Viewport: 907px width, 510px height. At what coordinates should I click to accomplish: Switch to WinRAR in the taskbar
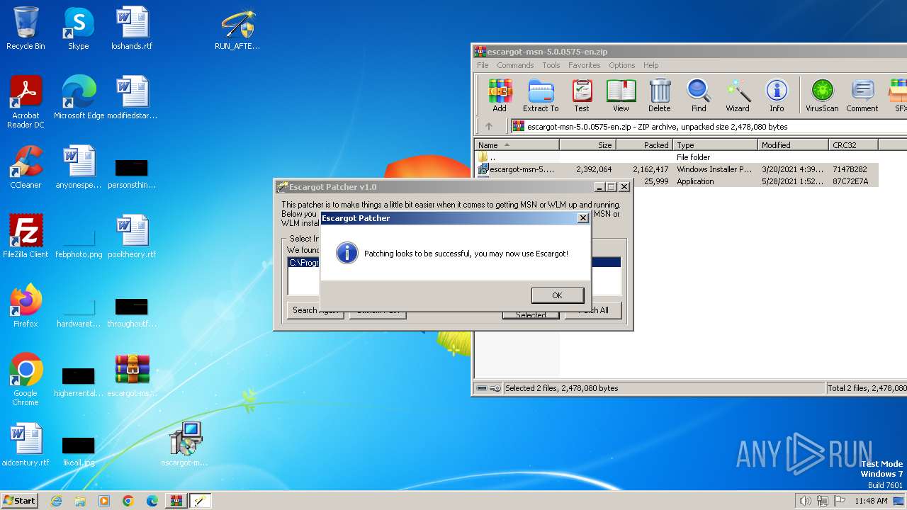pos(176,501)
